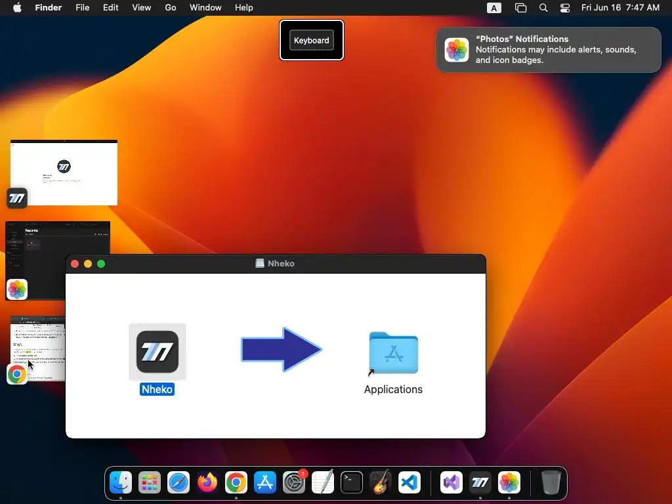Open Launchpad from the Dock
672x504 pixels.
[x=149, y=482]
